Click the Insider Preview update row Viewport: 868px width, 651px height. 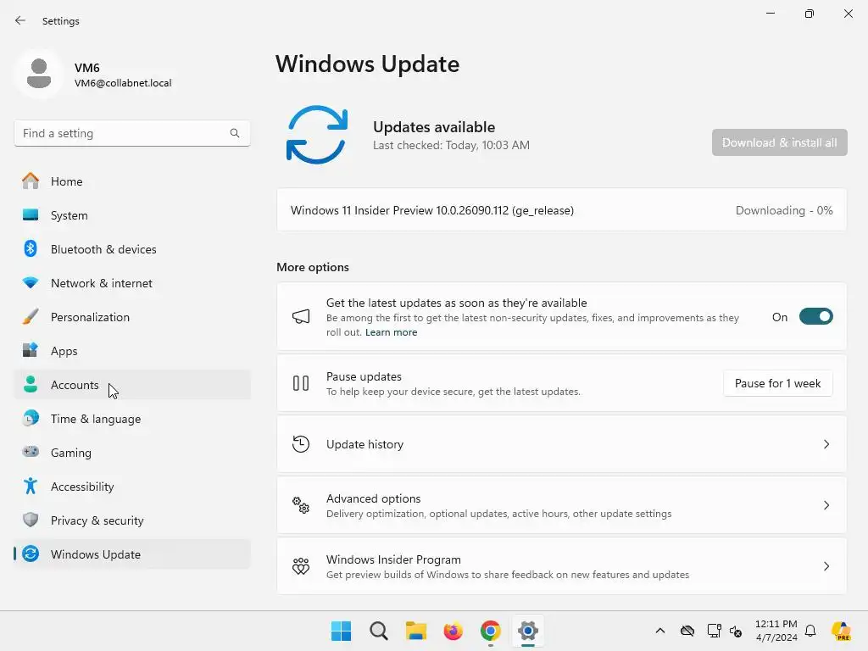point(562,210)
